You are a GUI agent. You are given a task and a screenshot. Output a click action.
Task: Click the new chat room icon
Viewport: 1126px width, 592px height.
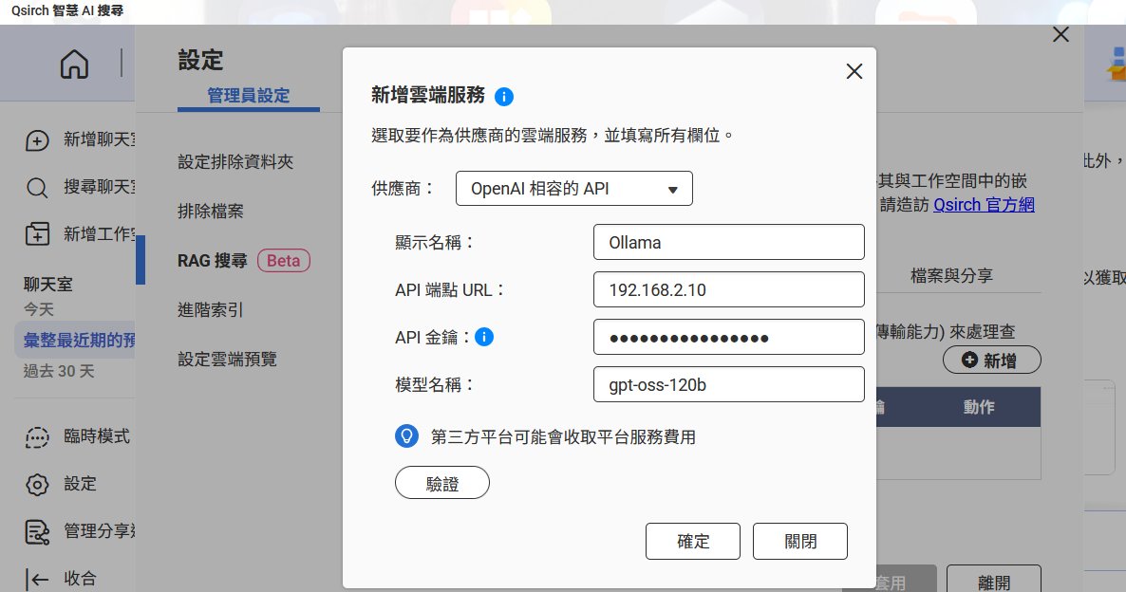click(37, 140)
